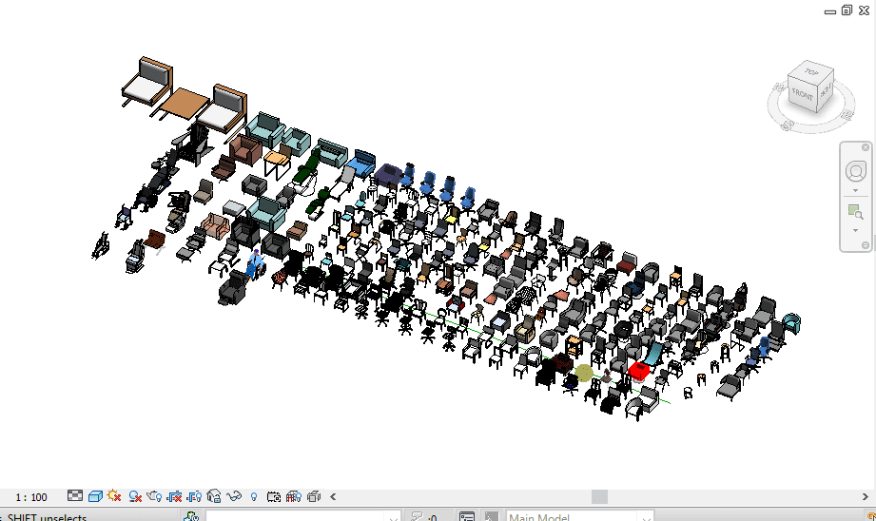Toggle Show Crop Region icon

(x=195, y=496)
